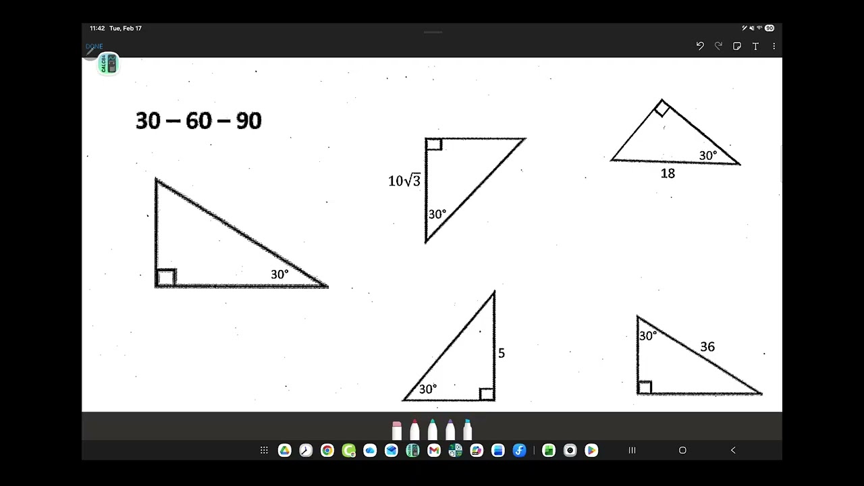864x486 pixels.
Task: Open the blue envelope mail app
Action: click(x=391, y=450)
